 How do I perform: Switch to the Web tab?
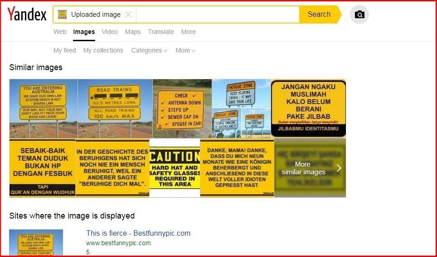[x=60, y=32]
